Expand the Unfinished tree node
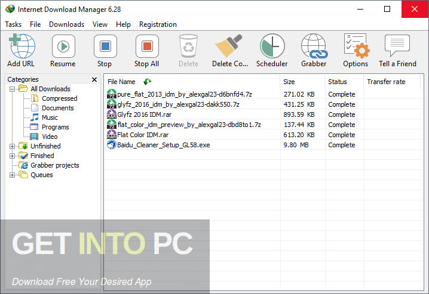Viewport: 429px width, 294px height. tap(12, 146)
